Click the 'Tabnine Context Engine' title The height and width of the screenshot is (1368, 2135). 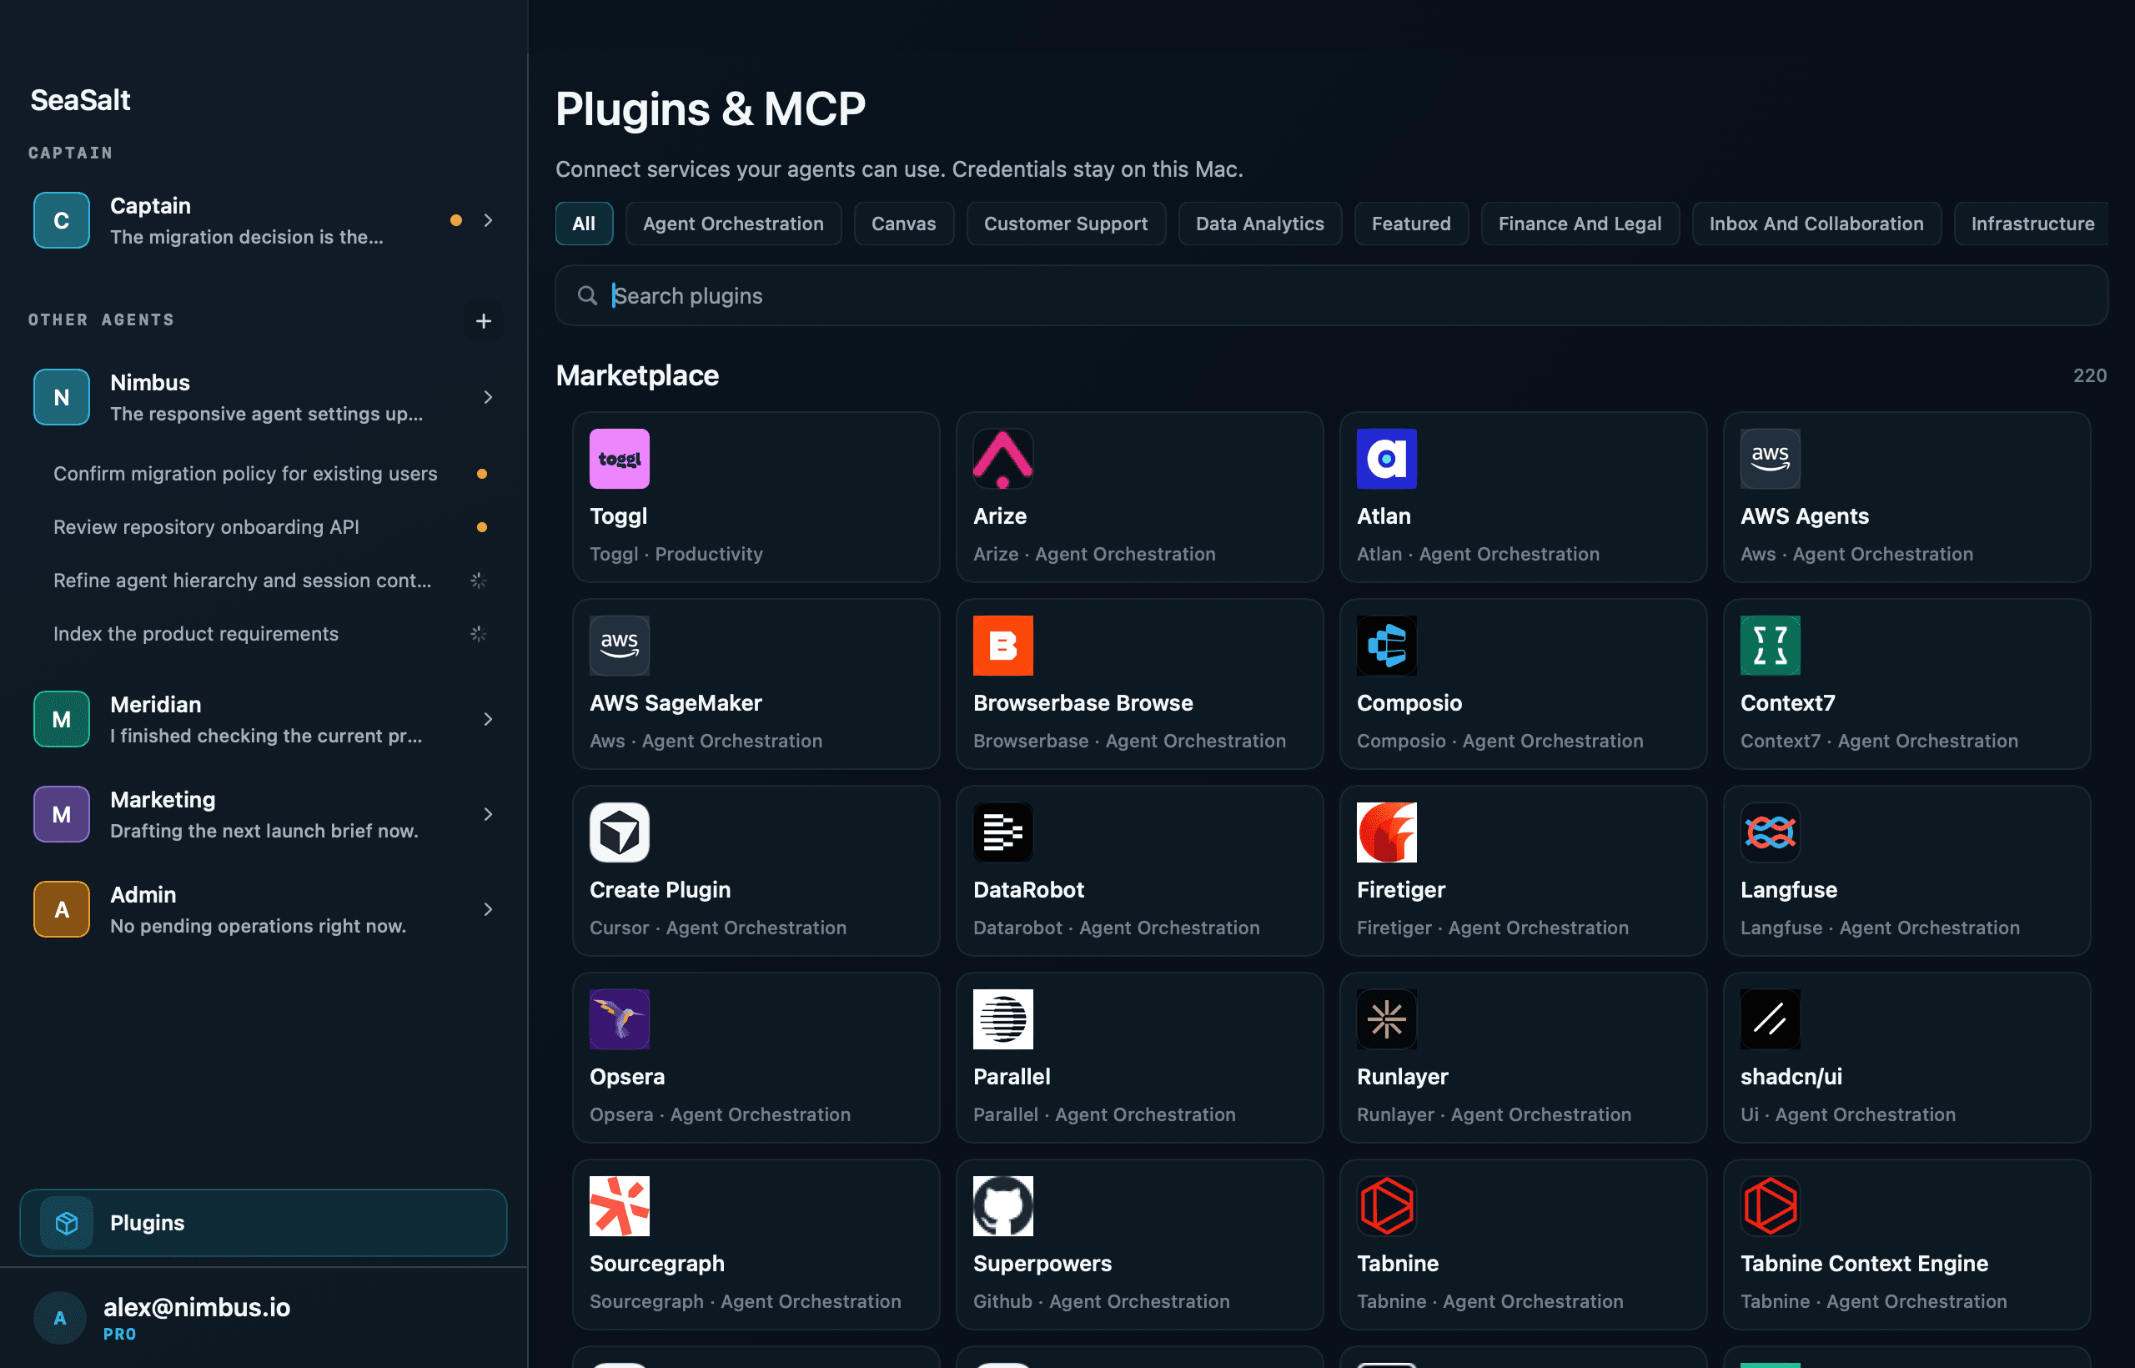tap(1863, 1263)
